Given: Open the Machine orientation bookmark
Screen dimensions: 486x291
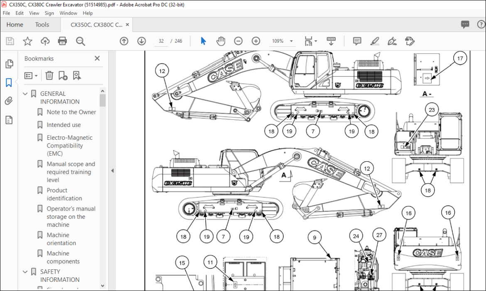Looking at the screenshot, I should click(x=61, y=239).
